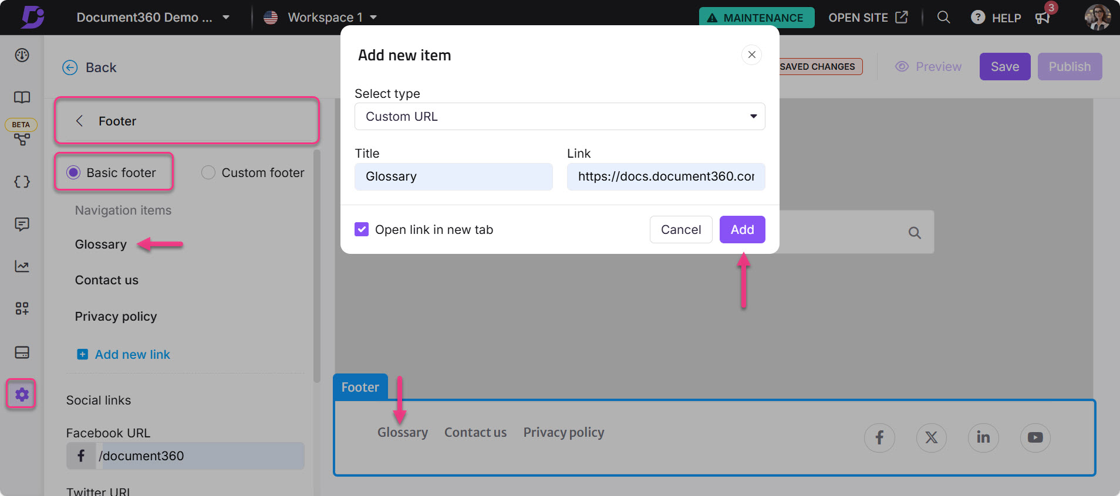The height and width of the screenshot is (496, 1120).
Task: Click the Save button
Action: [x=1005, y=66]
